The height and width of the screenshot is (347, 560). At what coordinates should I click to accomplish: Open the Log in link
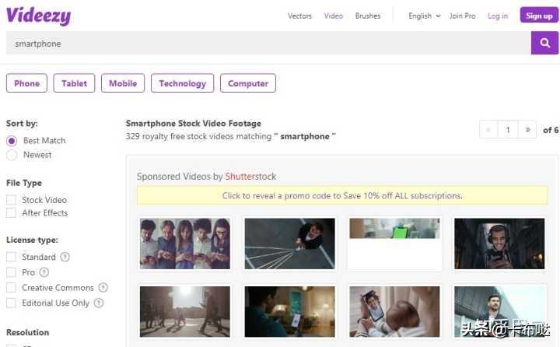click(x=498, y=16)
